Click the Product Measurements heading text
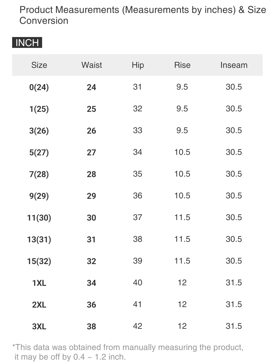Screen dimensions: 279x364 pyautogui.click(x=143, y=15)
